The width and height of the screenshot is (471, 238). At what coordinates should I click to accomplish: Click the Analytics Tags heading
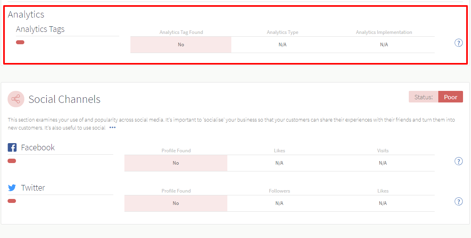[x=40, y=29]
